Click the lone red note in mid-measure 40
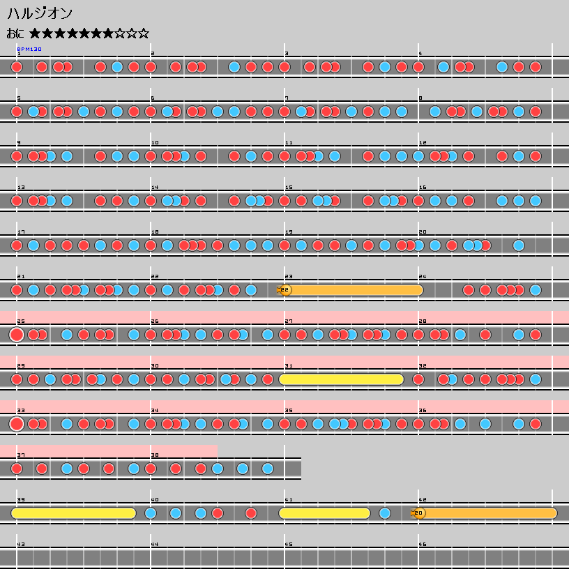569x569 pixels. pyautogui.click(x=251, y=513)
